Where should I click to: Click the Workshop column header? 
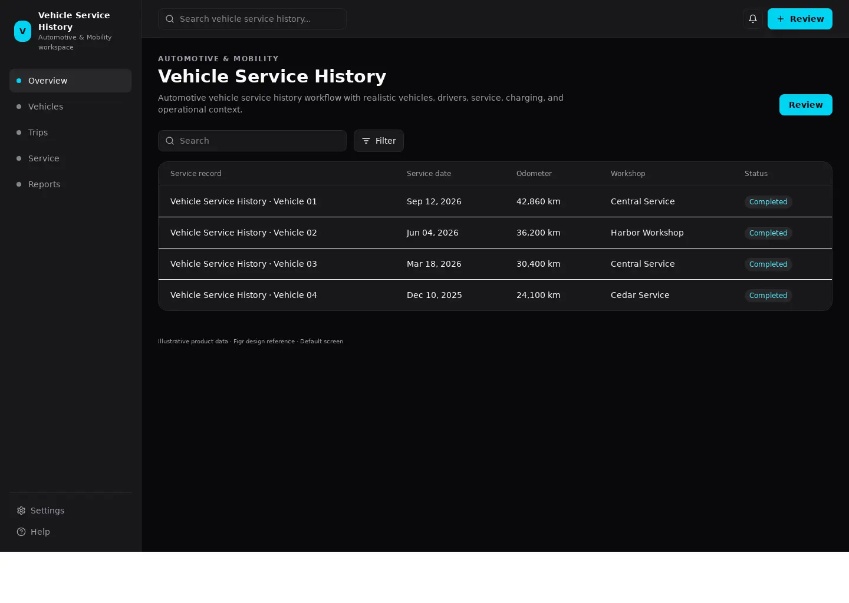(x=628, y=174)
